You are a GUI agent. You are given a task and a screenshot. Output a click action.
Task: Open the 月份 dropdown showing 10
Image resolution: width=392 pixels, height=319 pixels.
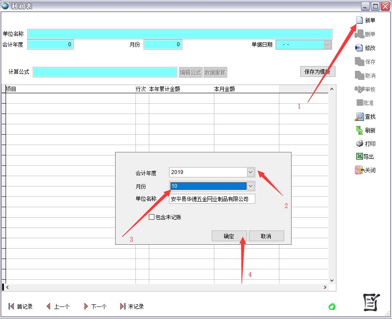251,186
